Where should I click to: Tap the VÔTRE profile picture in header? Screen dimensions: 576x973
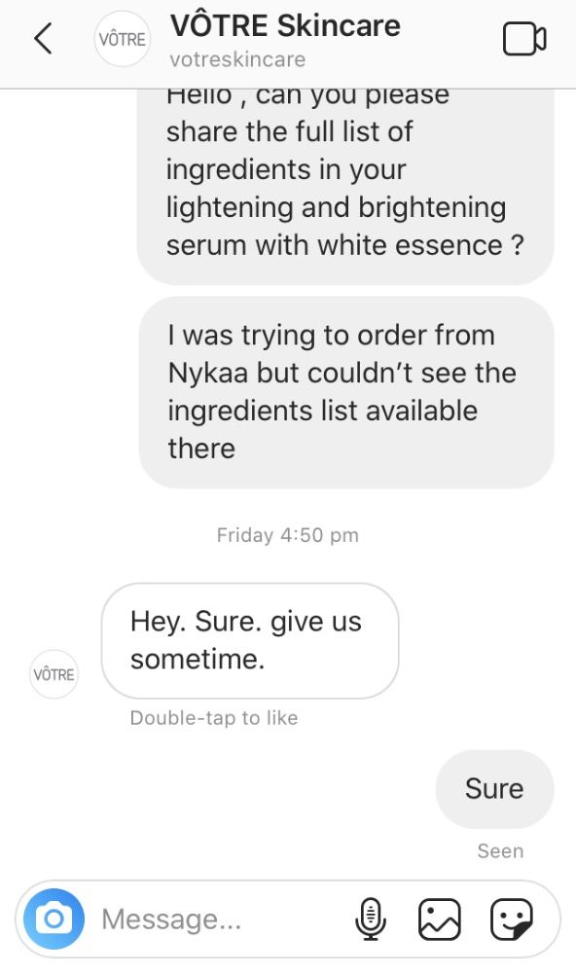click(123, 39)
